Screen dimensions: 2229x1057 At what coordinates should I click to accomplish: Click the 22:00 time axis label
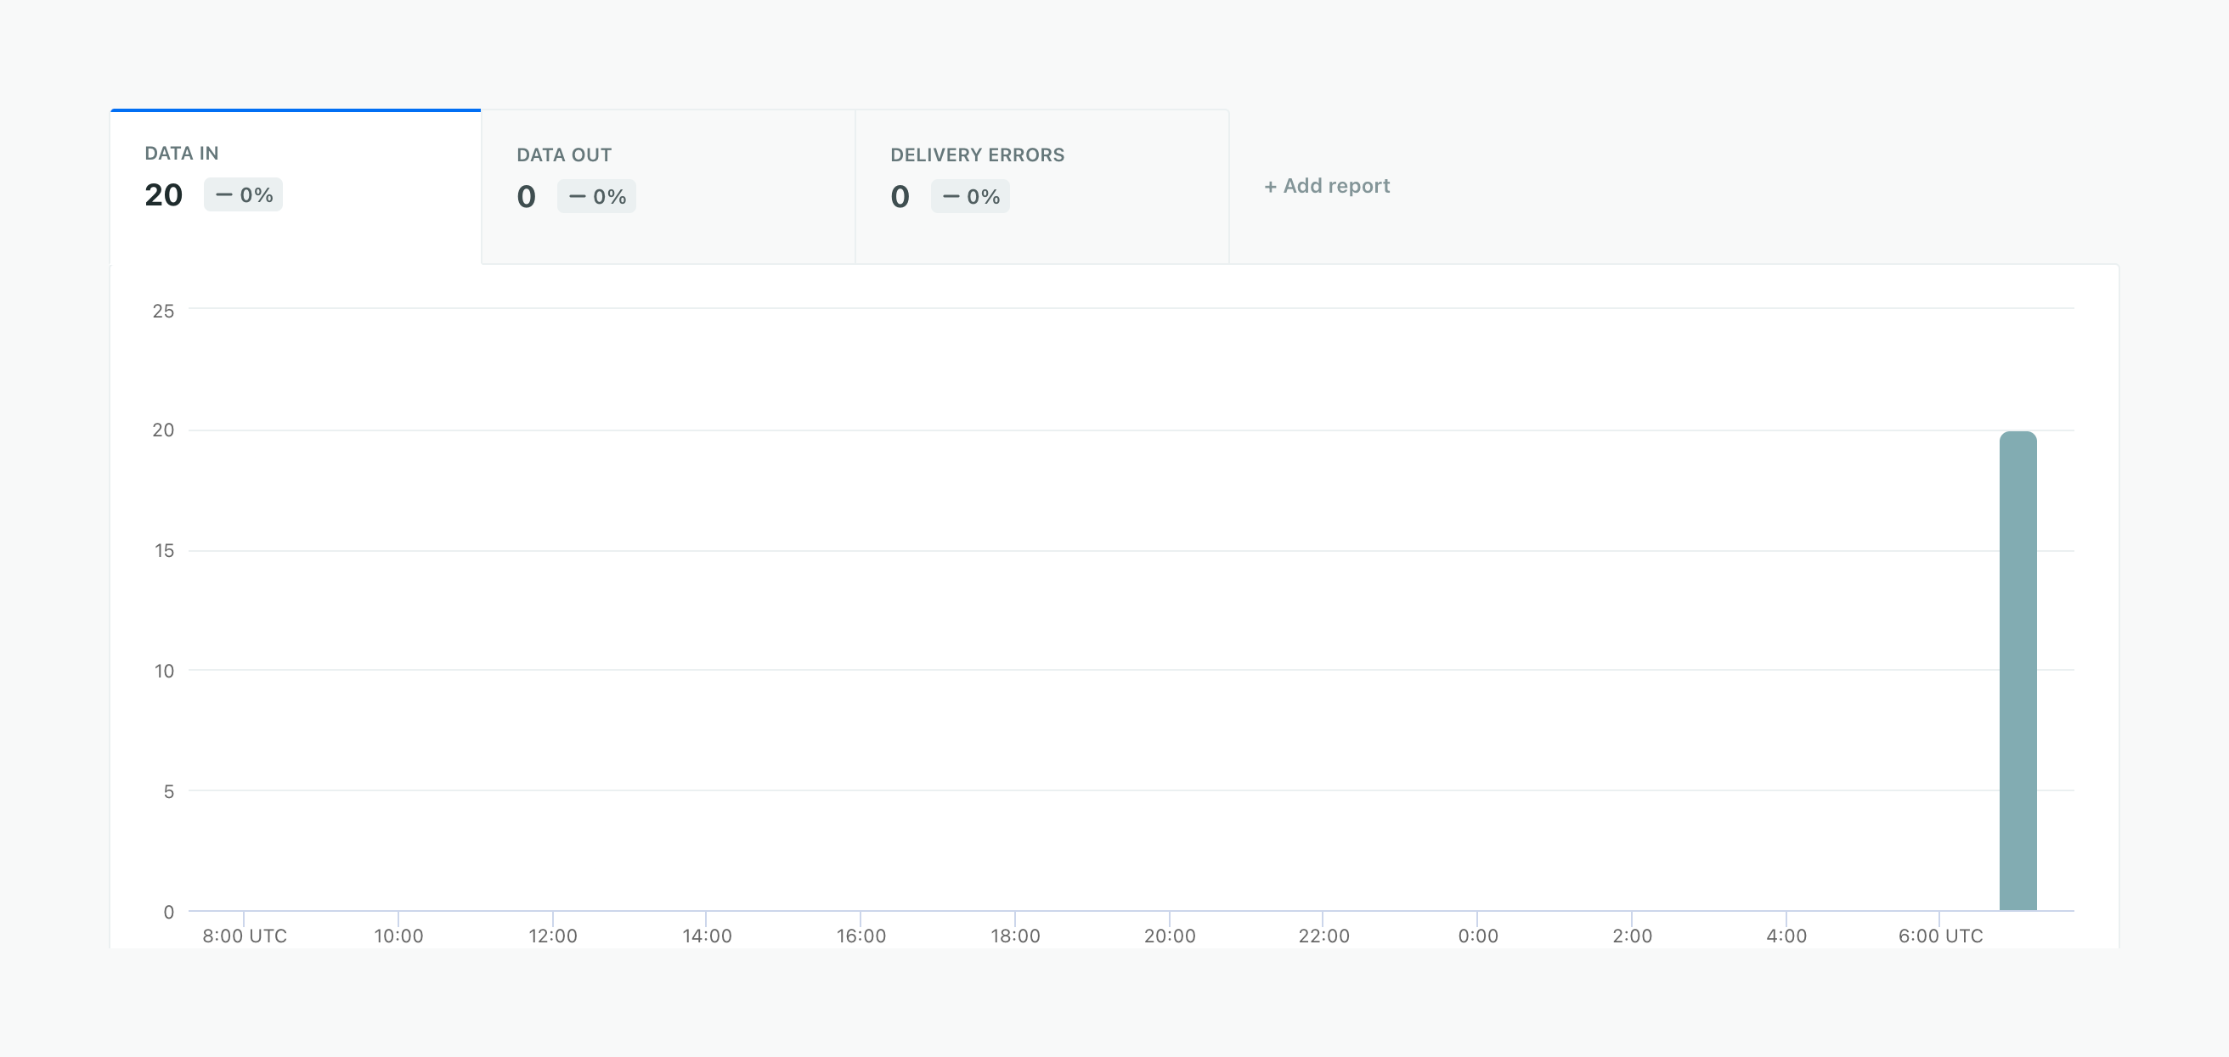pyautogui.click(x=1323, y=936)
